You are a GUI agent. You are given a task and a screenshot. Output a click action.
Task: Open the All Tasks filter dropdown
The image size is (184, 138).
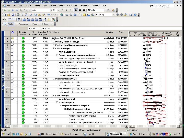[x=105, y=10]
